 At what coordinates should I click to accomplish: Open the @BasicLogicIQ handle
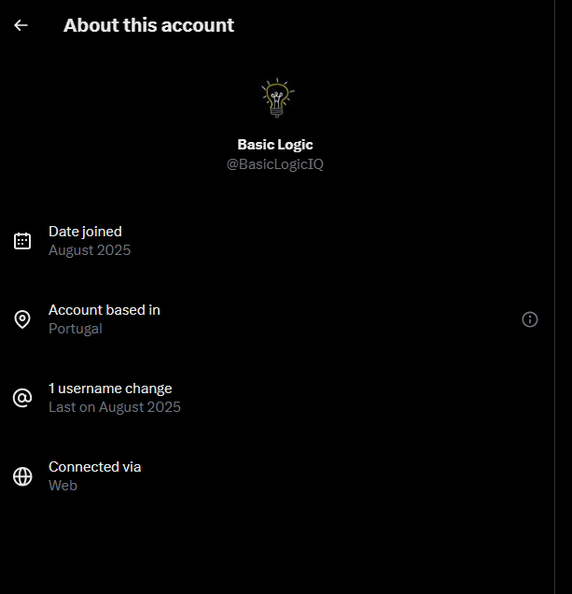click(x=275, y=164)
